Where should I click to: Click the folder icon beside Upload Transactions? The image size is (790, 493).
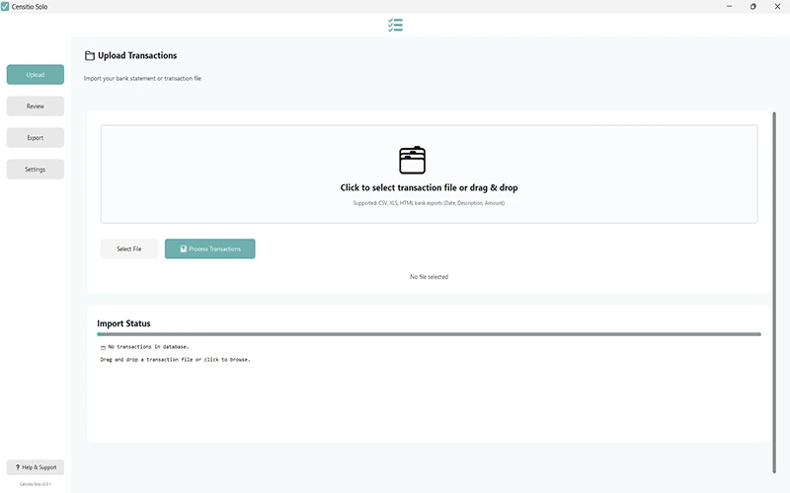[x=90, y=56]
